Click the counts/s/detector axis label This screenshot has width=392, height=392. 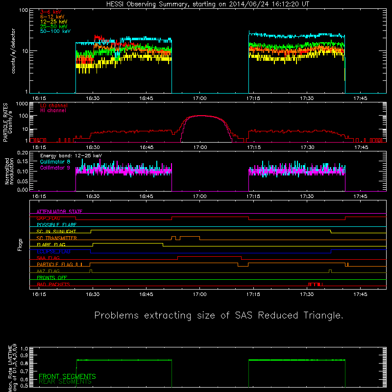point(13,51)
